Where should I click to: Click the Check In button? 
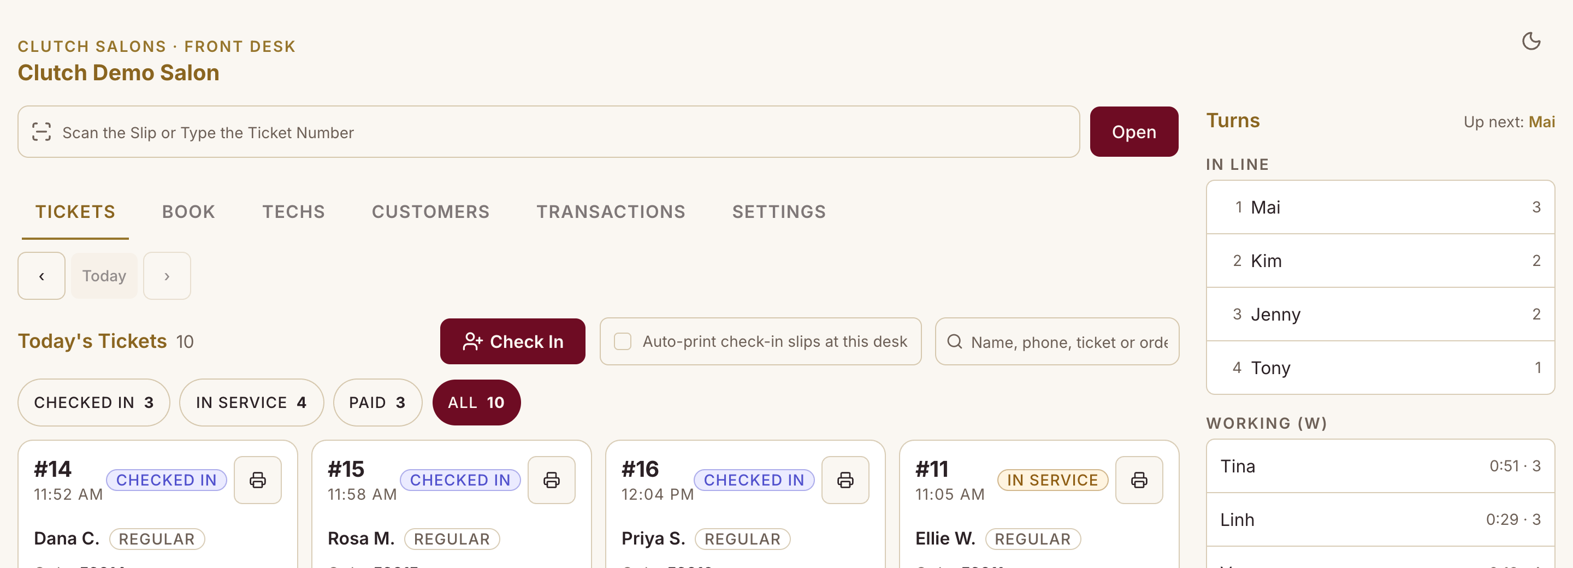tap(512, 341)
